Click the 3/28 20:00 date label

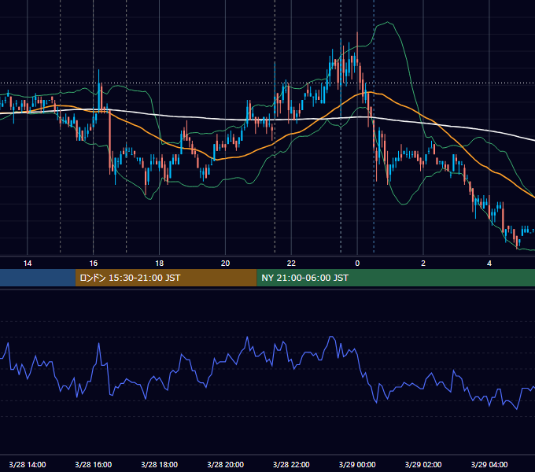225,464
